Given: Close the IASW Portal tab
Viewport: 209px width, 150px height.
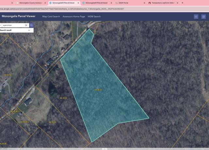Looking at the screenshot, I should click(x=144, y=3).
